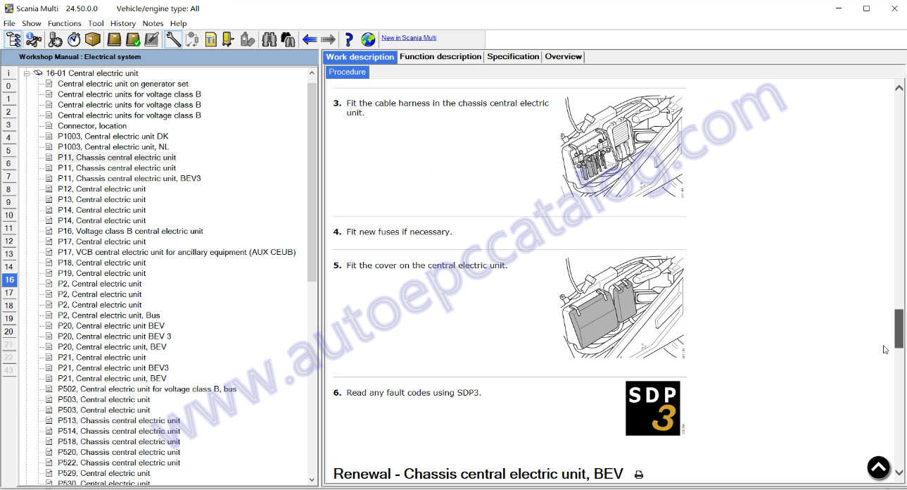Image resolution: width=907 pixels, height=490 pixels.
Task: Click the globe icon in the toolbar
Action: pos(368,39)
